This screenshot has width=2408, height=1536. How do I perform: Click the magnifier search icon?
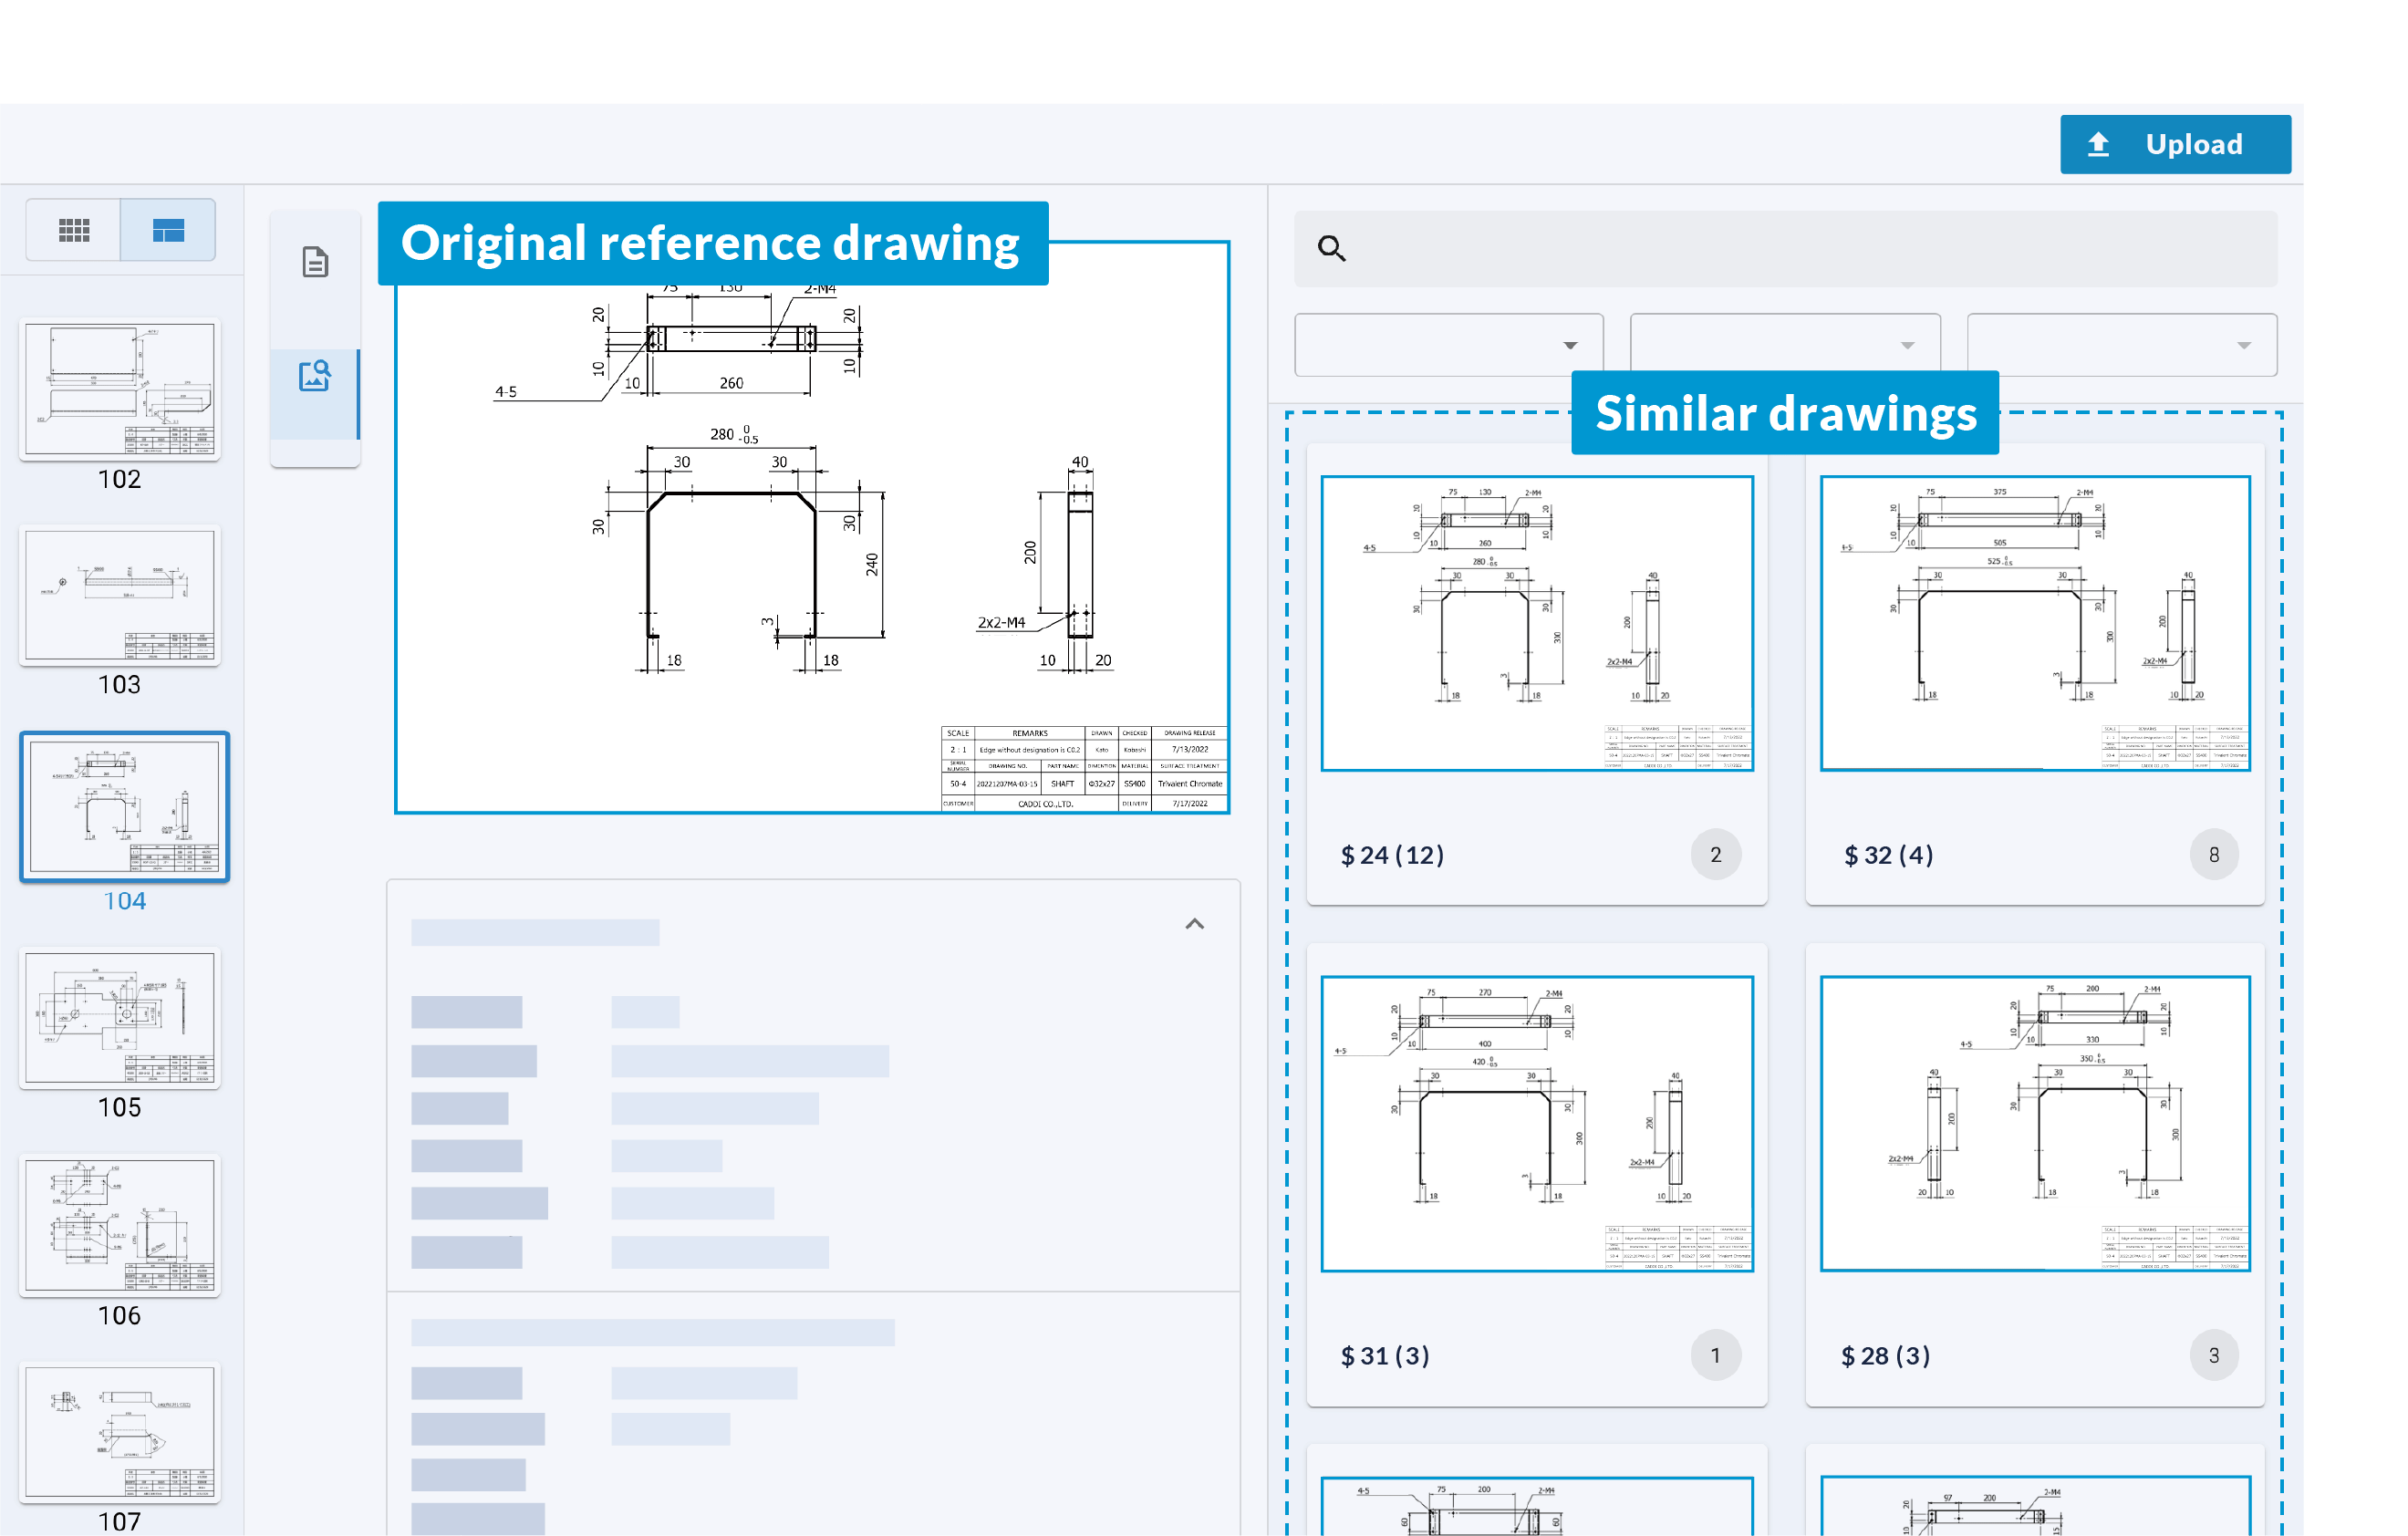point(1331,248)
